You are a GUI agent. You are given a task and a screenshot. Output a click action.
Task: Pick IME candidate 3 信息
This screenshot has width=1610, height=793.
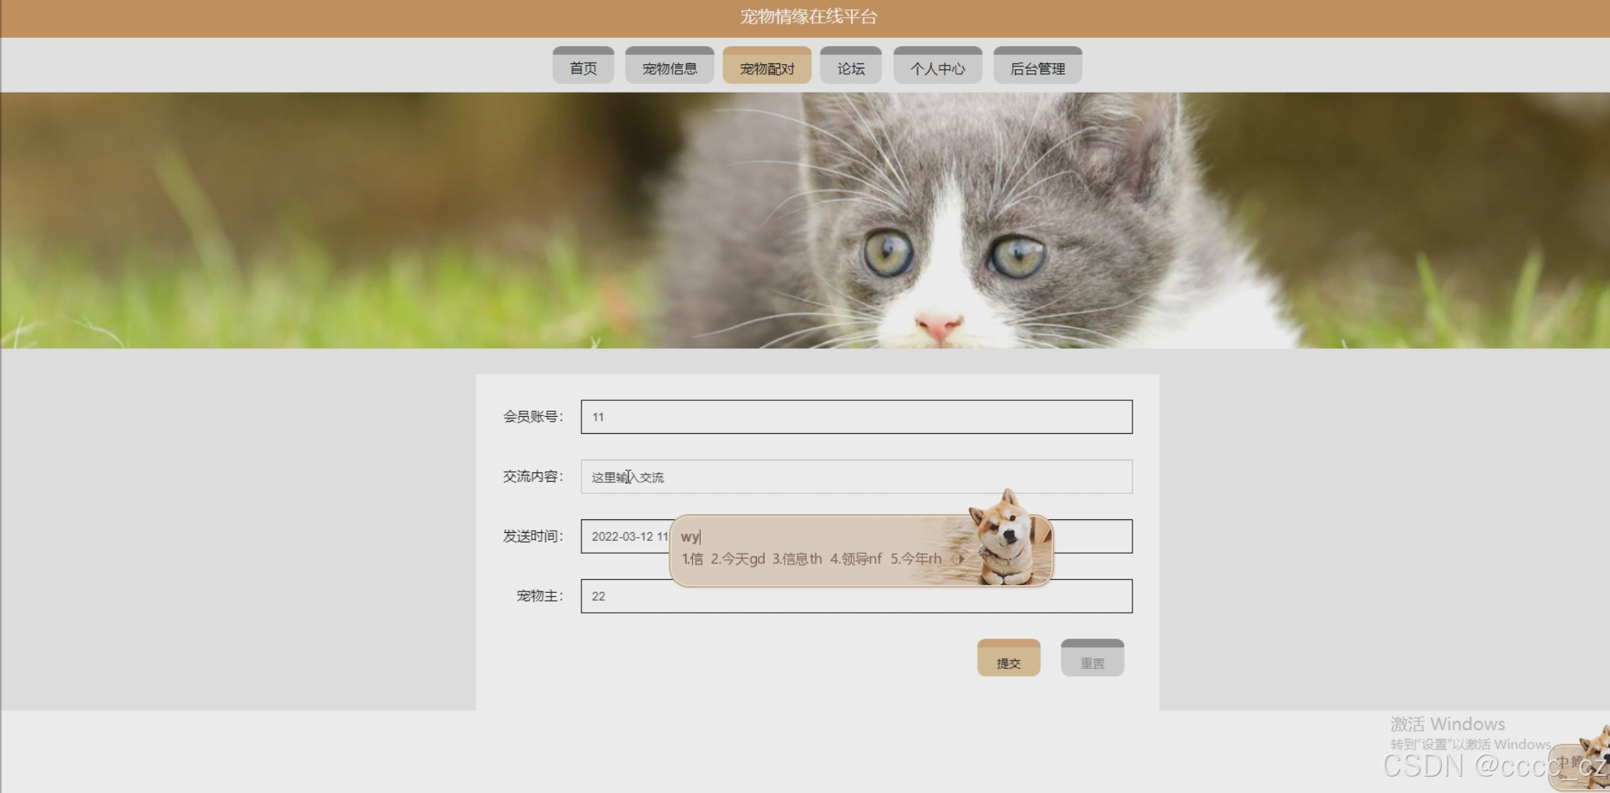[x=797, y=559]
